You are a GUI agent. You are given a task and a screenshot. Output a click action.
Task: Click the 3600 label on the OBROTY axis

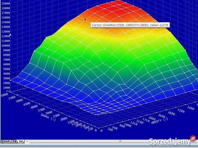click(x=190, y=108)
